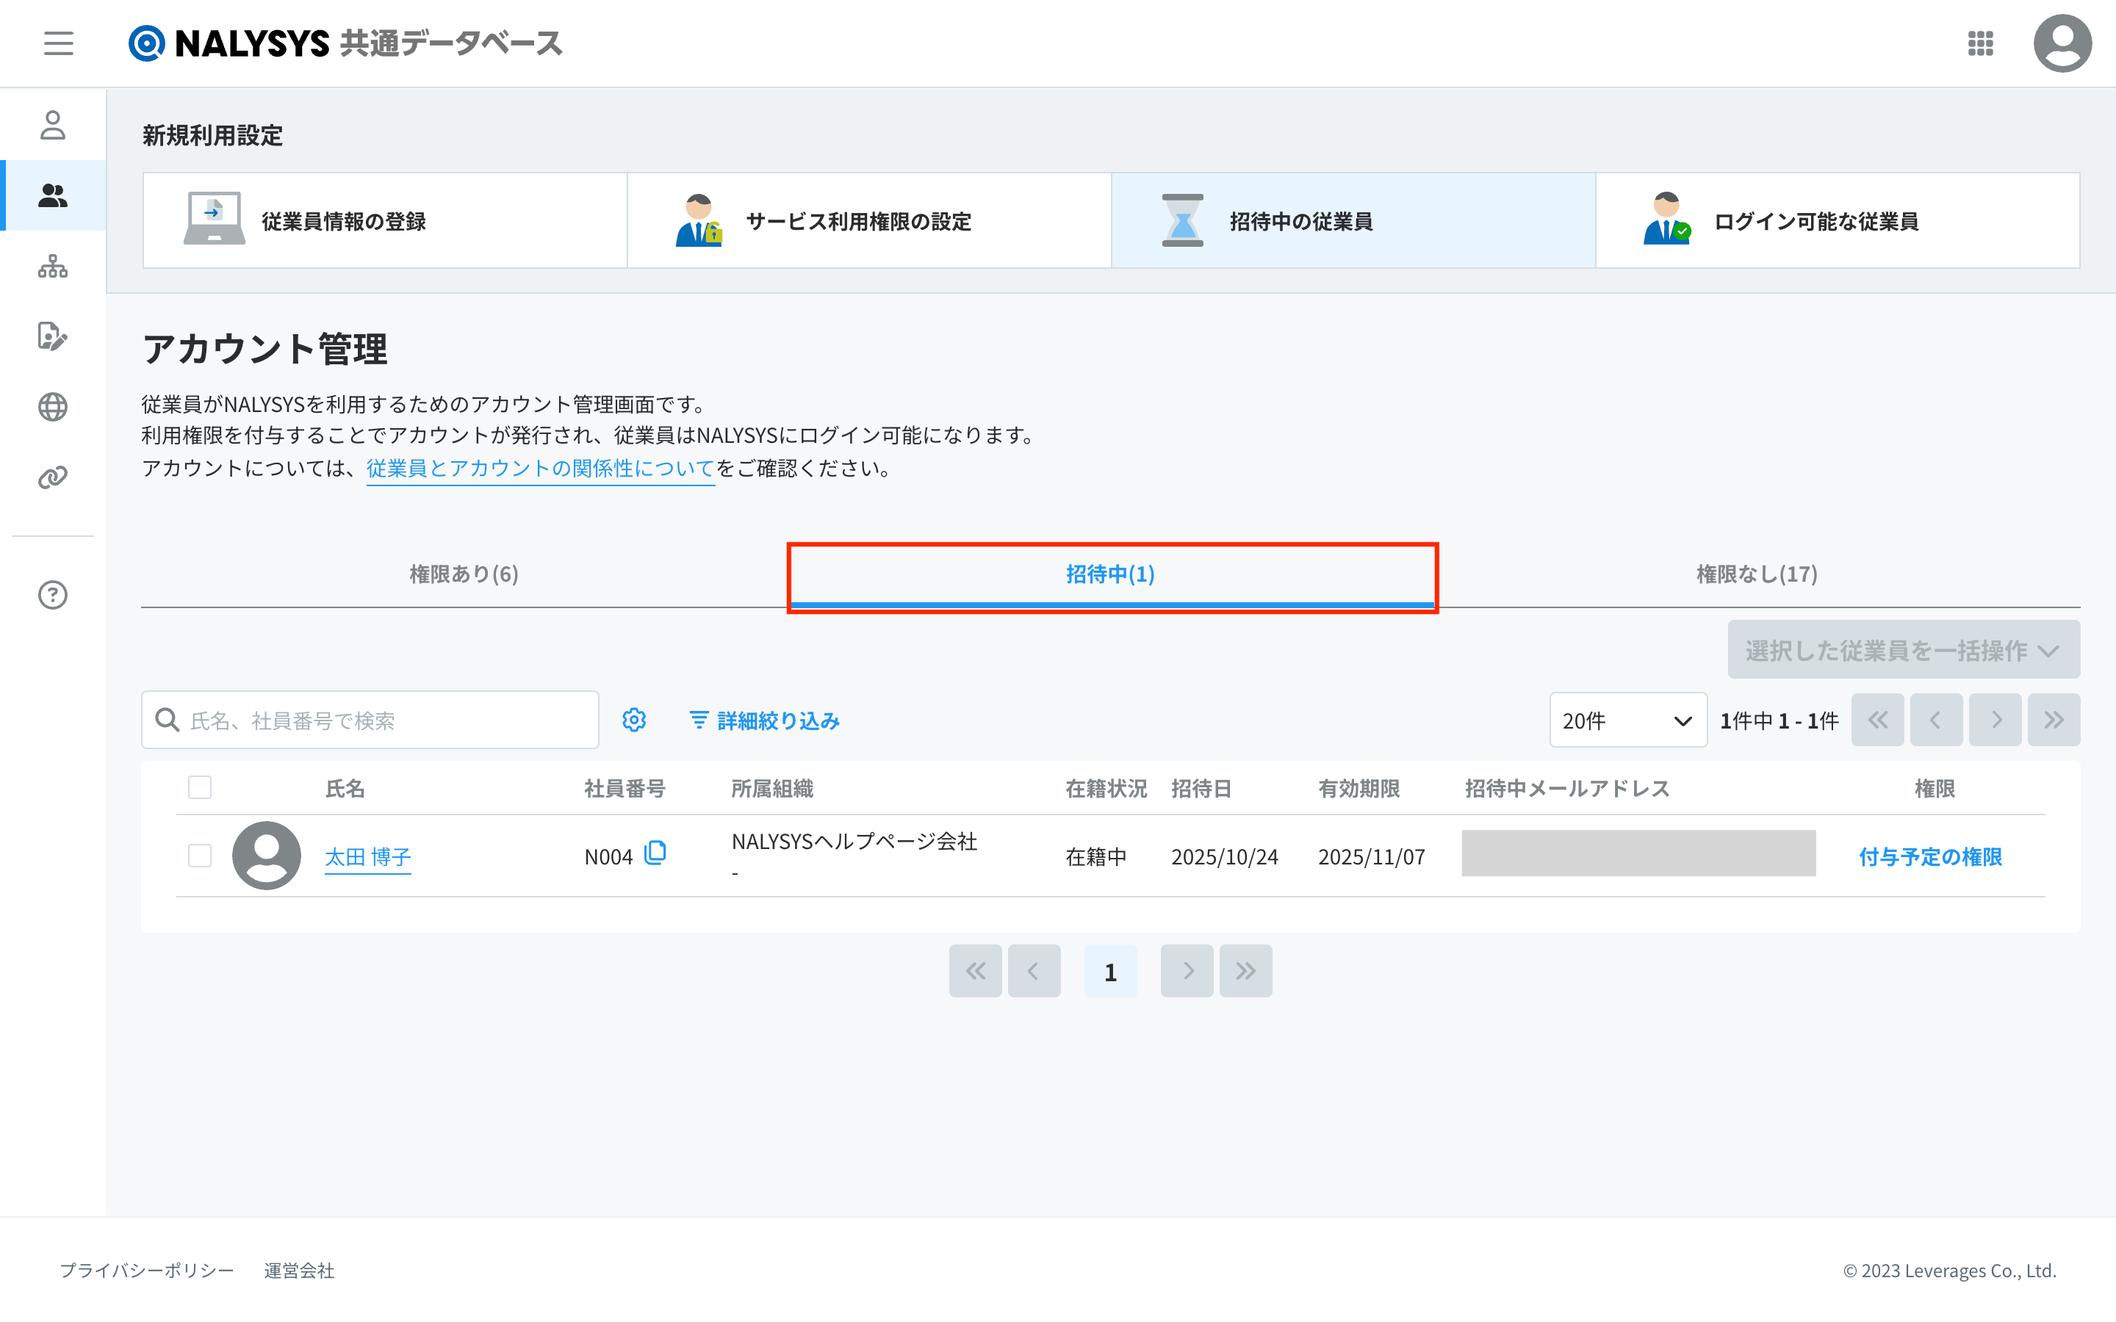
Task: Open the organization chart sidebar icon
Action: click(52, 267)
